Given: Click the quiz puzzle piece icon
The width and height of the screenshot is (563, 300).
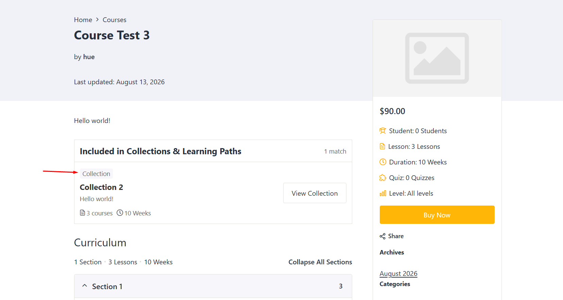Looking at the screenshot, I should [x=383, y=178].
